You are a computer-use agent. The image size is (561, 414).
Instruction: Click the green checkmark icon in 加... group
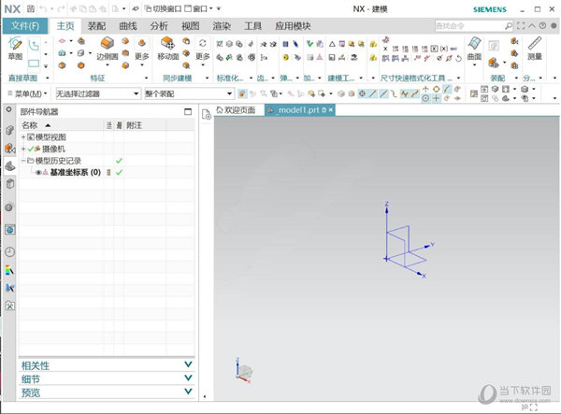point(309,44)
